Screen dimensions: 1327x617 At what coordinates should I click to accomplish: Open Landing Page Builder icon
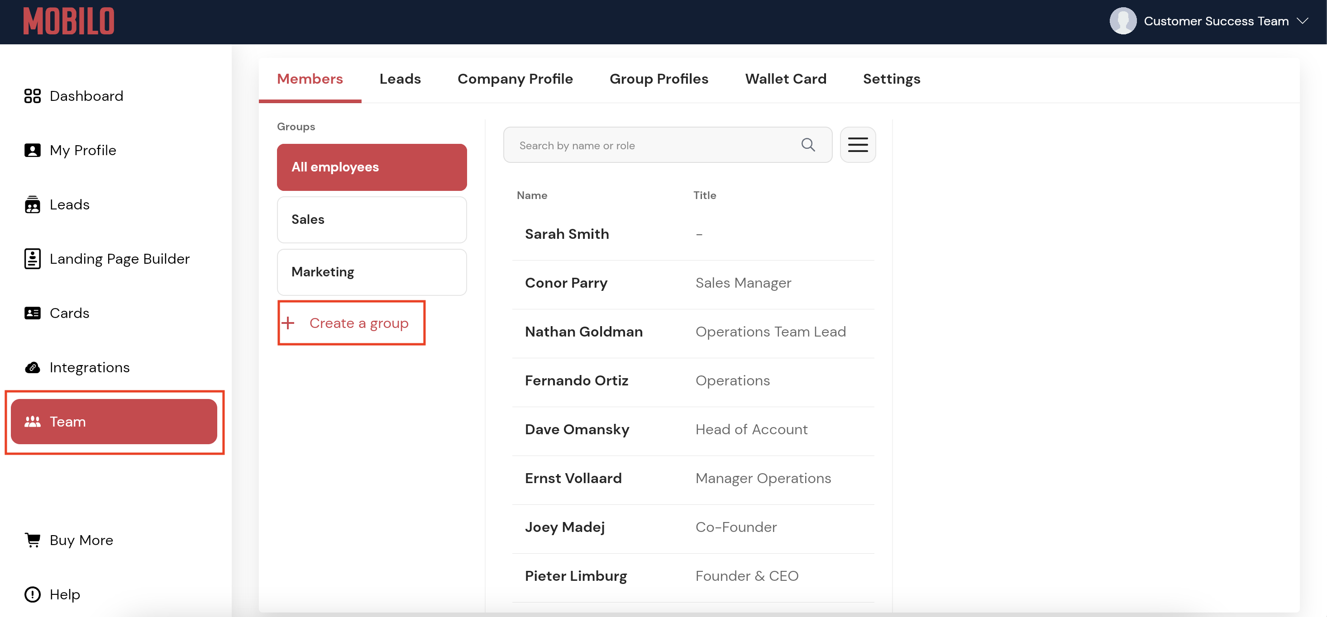33,259
